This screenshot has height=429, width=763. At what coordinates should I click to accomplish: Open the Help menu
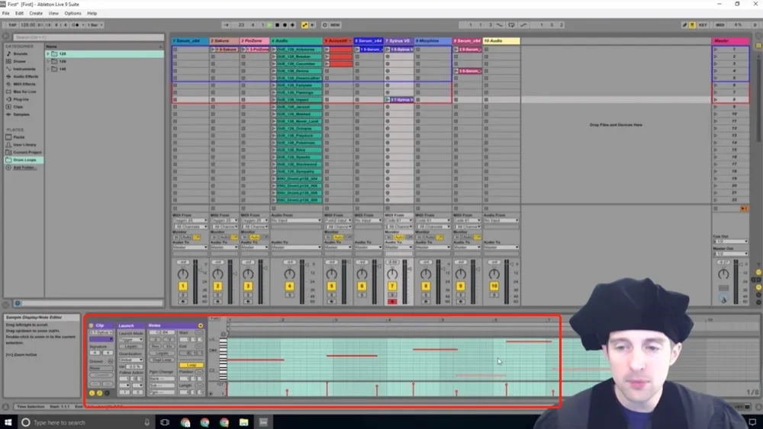point(92,13)
